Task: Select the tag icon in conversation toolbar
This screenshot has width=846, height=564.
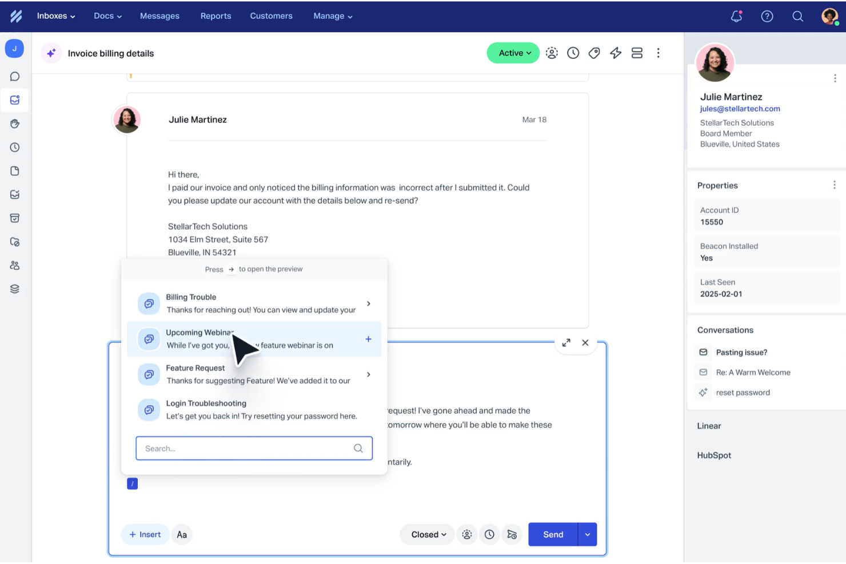Action: 594,53
